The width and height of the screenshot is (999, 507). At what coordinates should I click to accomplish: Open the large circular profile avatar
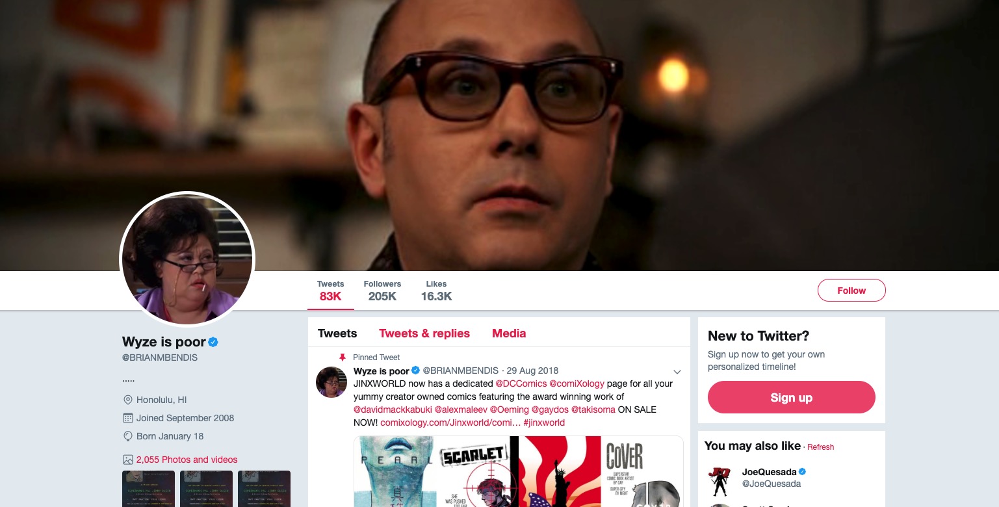point(187,259)
